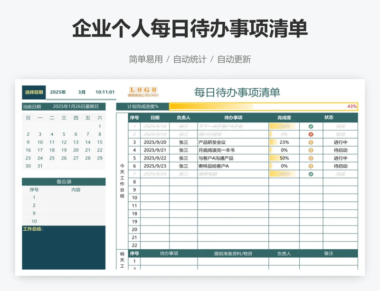Click the 备注 column header
This screenshot has height=291, width=380.
coord(329,253)
